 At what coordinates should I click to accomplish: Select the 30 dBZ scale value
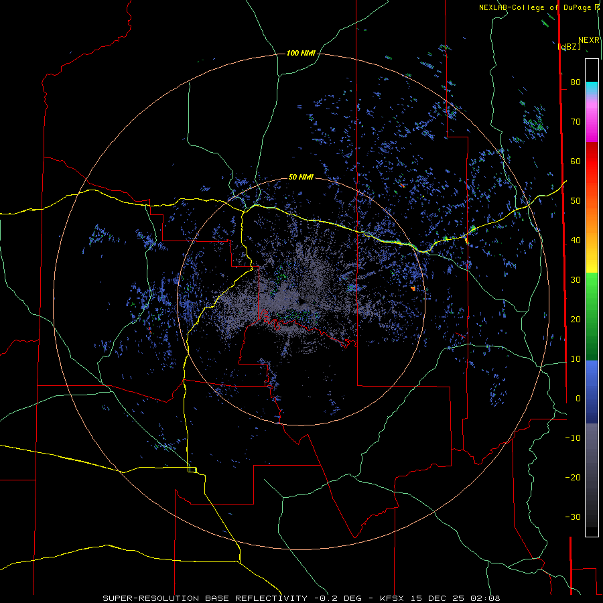pos(576,279)
